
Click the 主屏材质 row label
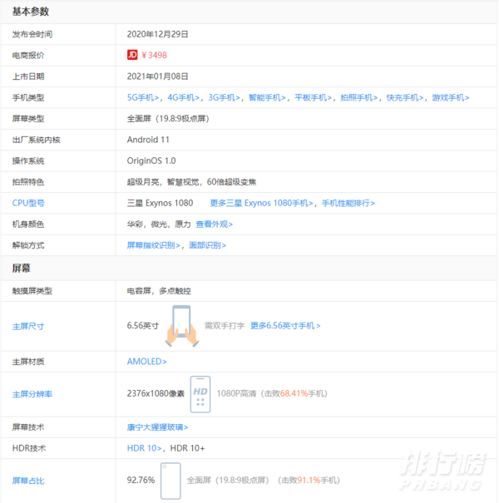(28, 362)
